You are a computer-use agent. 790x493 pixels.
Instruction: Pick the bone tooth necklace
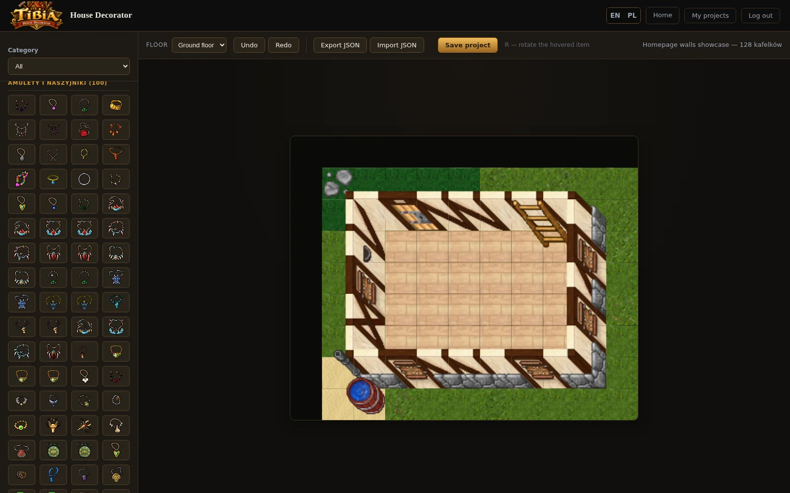116,425
